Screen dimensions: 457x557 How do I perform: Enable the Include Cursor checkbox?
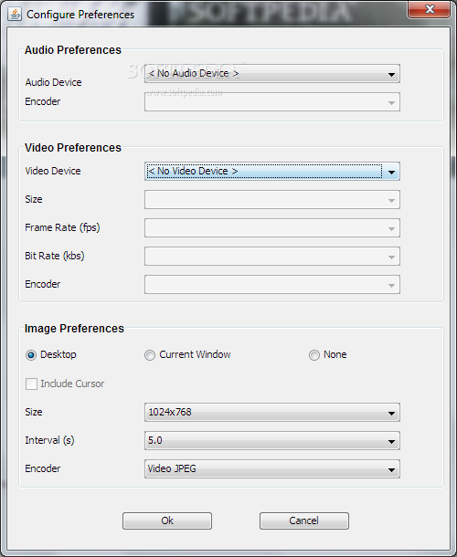coord(31,384)
